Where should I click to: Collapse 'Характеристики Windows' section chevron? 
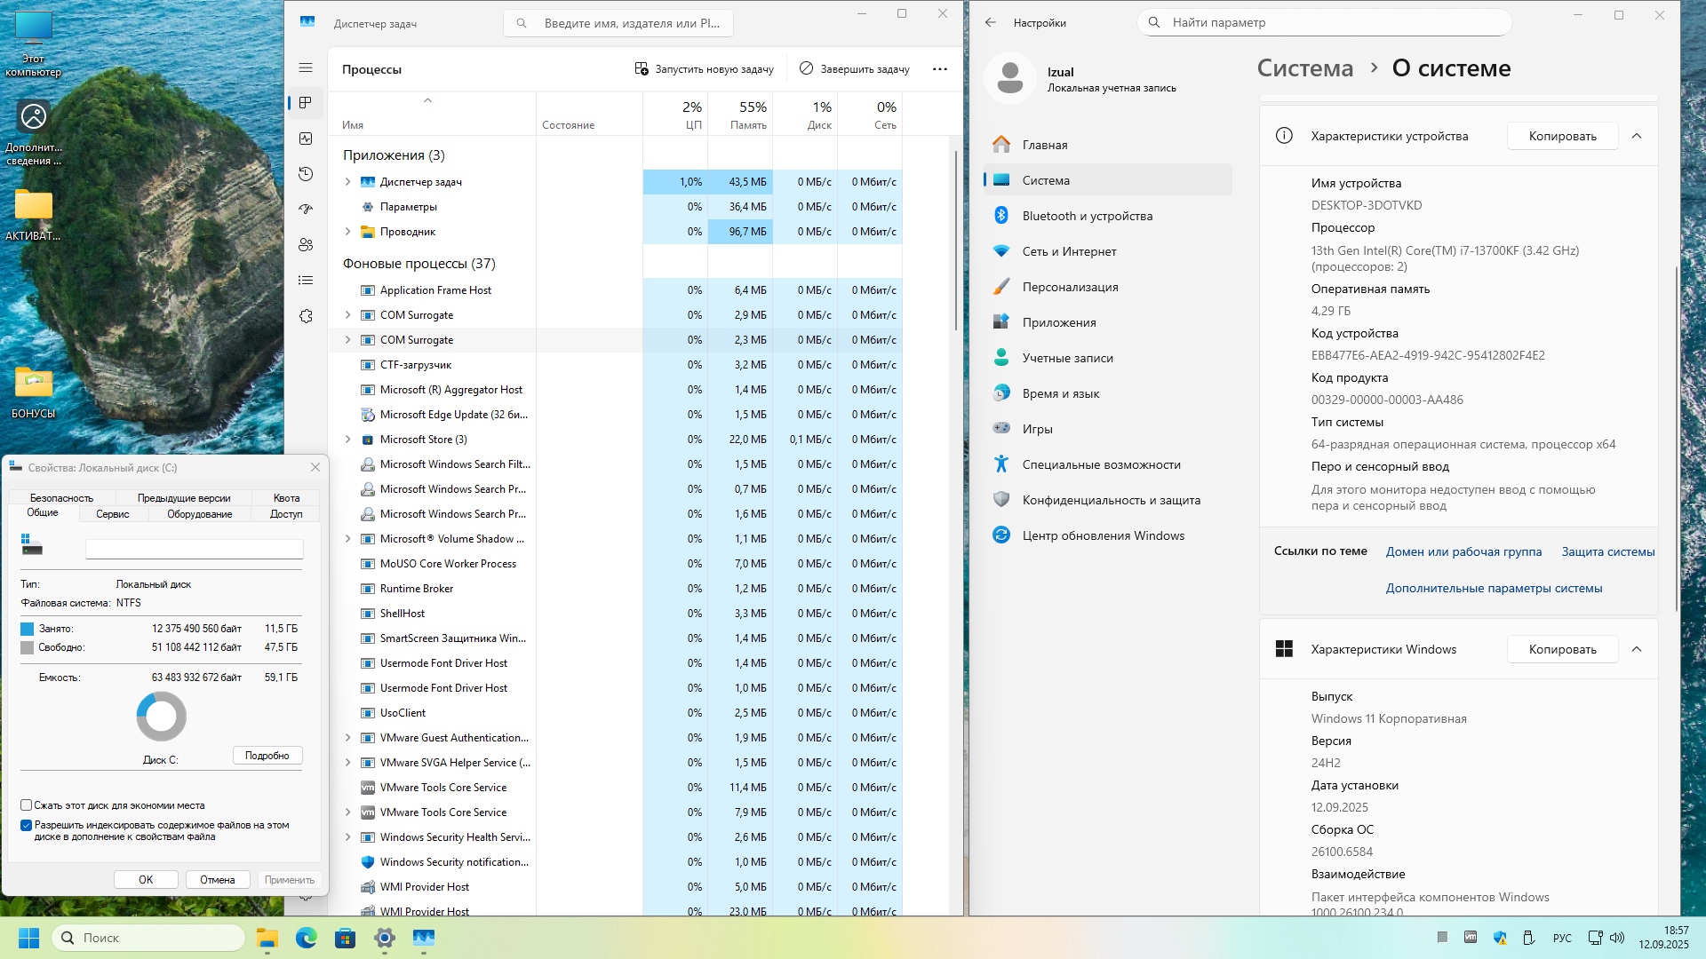1637,649
